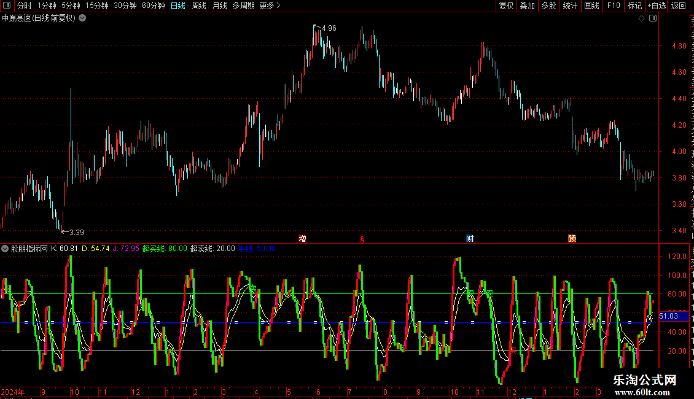Click the J: 72.95 indicator value
The width and height of the screenshot is (694, 399).
point(126,249)
